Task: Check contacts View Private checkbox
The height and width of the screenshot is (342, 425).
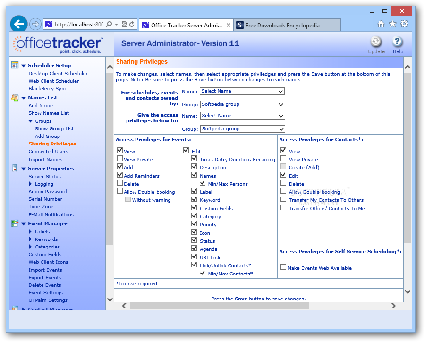Action: (283, 158)
